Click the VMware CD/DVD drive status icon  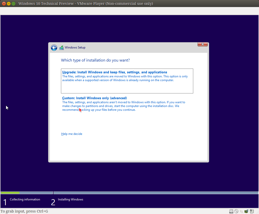pos(236,211)
